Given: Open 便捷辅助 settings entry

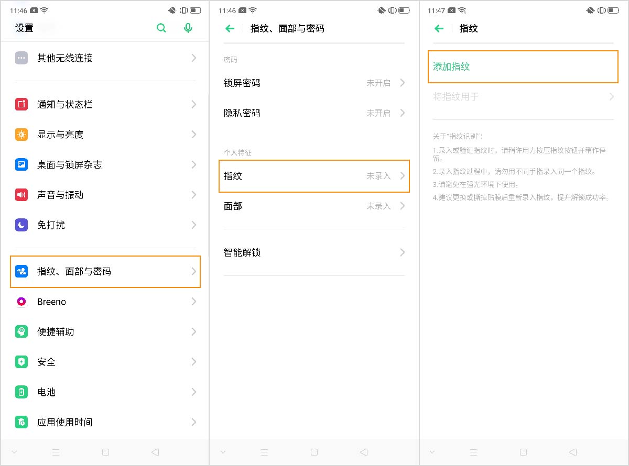Looking at the screenshot, I should pos(105,331).
